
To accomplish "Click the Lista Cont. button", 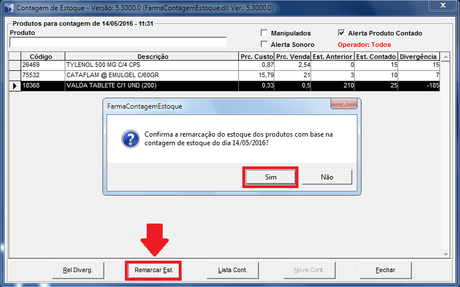I will point(233,269).
